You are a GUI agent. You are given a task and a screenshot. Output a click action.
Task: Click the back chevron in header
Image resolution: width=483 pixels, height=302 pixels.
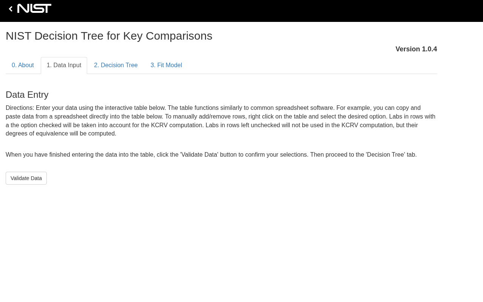[x=11, y=9]
